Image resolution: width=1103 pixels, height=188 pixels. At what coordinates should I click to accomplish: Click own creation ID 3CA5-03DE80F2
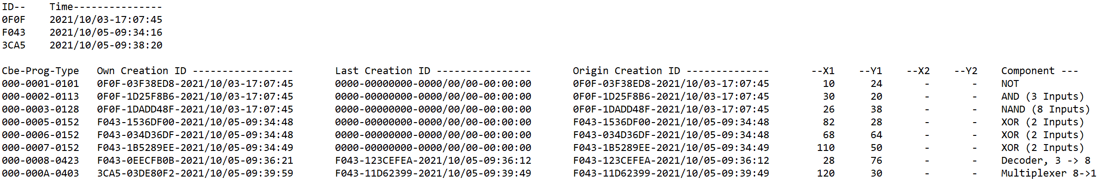tap(195, 173)
